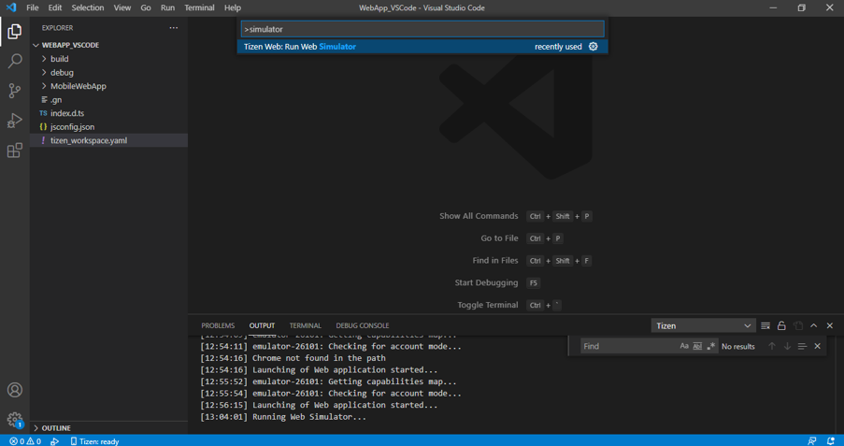Screen dimensions: 844x446
Task: Expand the MobileWebApp folder
Action: click(78, 86)
